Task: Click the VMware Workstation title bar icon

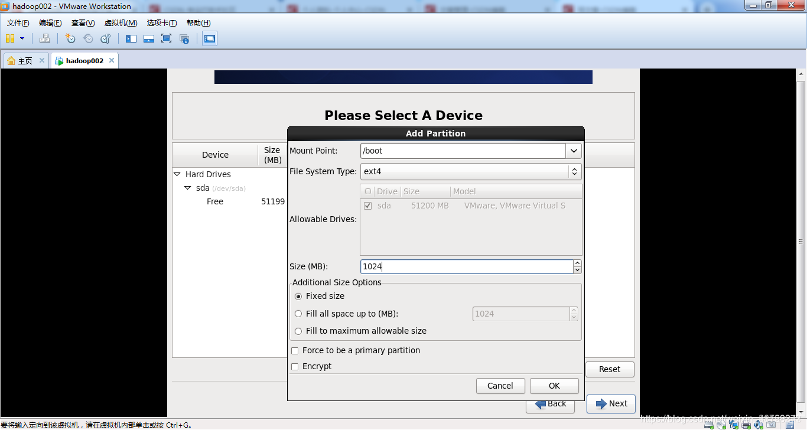Action: coord(5,6)
